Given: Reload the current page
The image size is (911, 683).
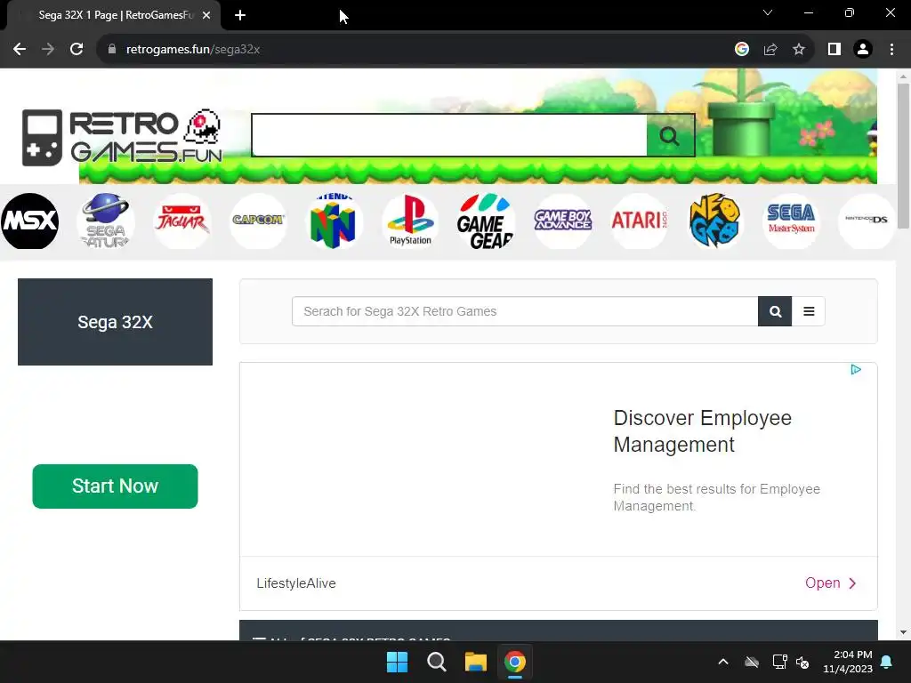Looking at the screenshot, I should pyautogui.click(x=77, y=50).
